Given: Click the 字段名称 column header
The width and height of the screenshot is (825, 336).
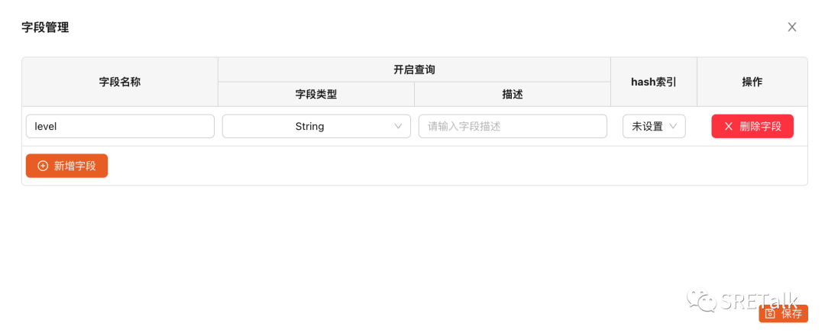Looking at the screenshot, I should pos(120,82).
